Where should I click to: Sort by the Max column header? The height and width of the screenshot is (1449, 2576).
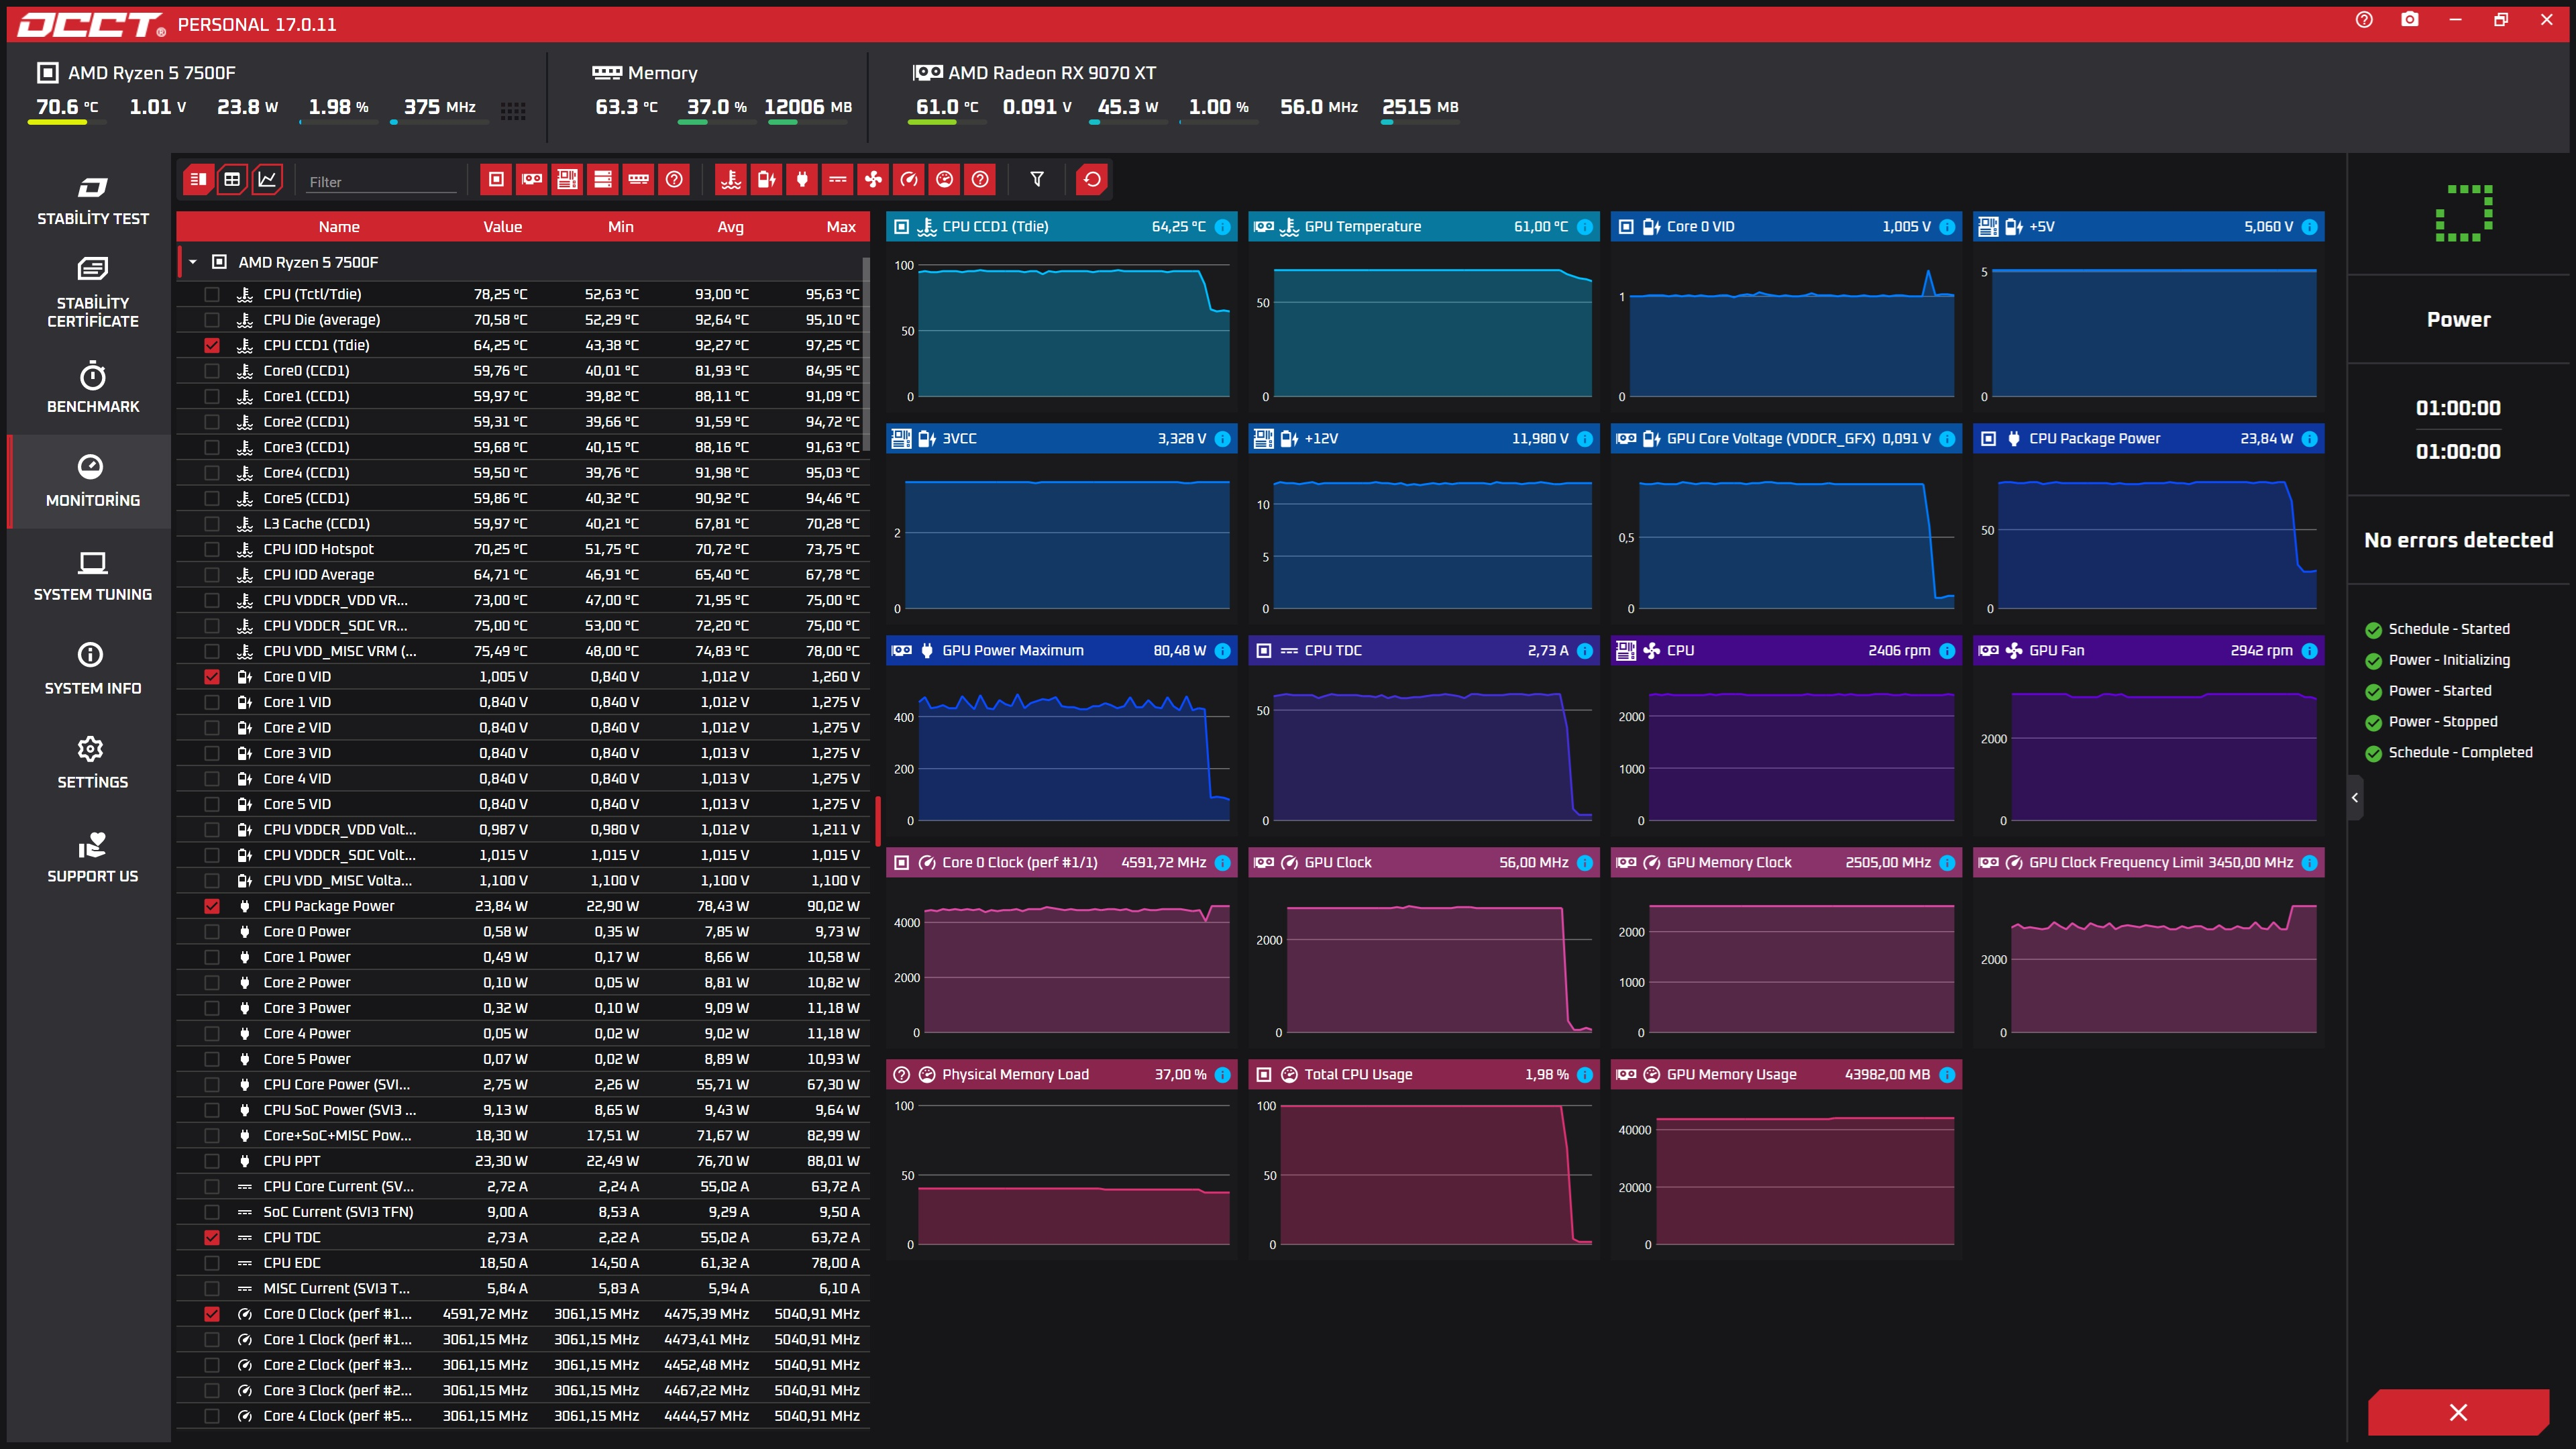(841, 227)
